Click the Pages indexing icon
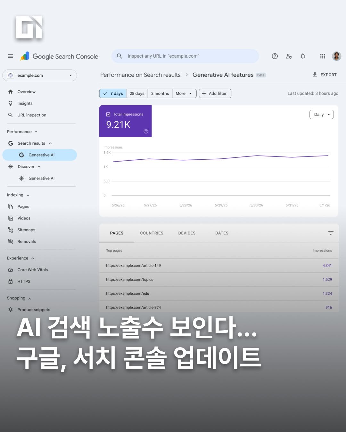Viewport: 346px width, 432px height. tap(11, 206)
